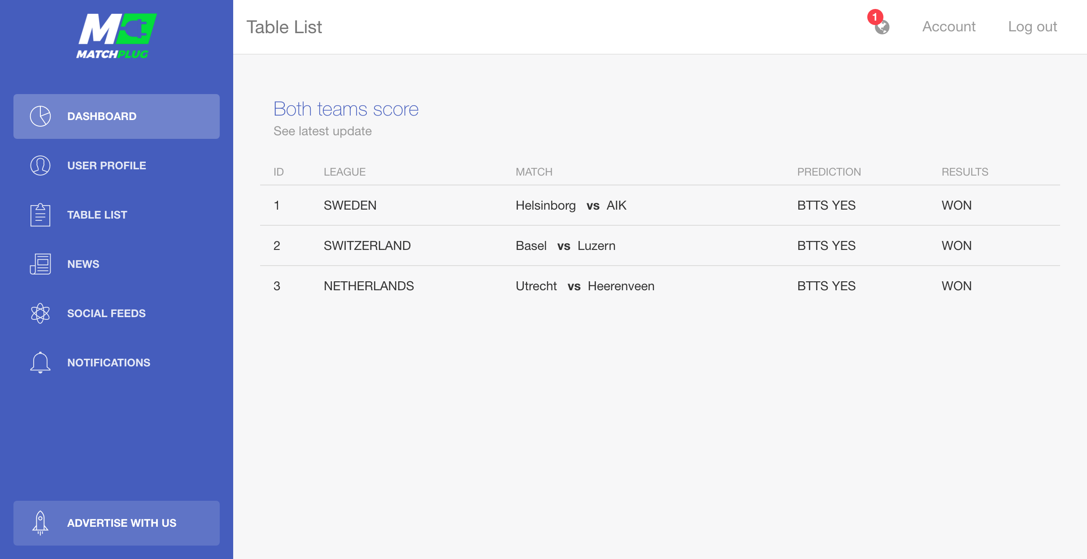The height and width of the screenshot is (559, 1087).
Task: Open the globe notifications icon in header
Action: 882,27
